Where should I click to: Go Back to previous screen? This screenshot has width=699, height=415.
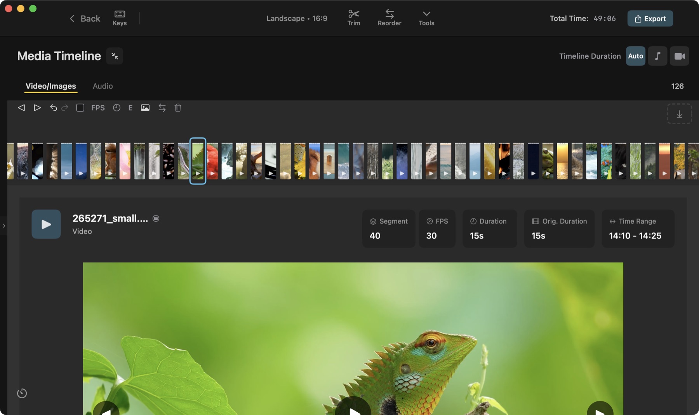pyautogui.click(x=85, y=18)
